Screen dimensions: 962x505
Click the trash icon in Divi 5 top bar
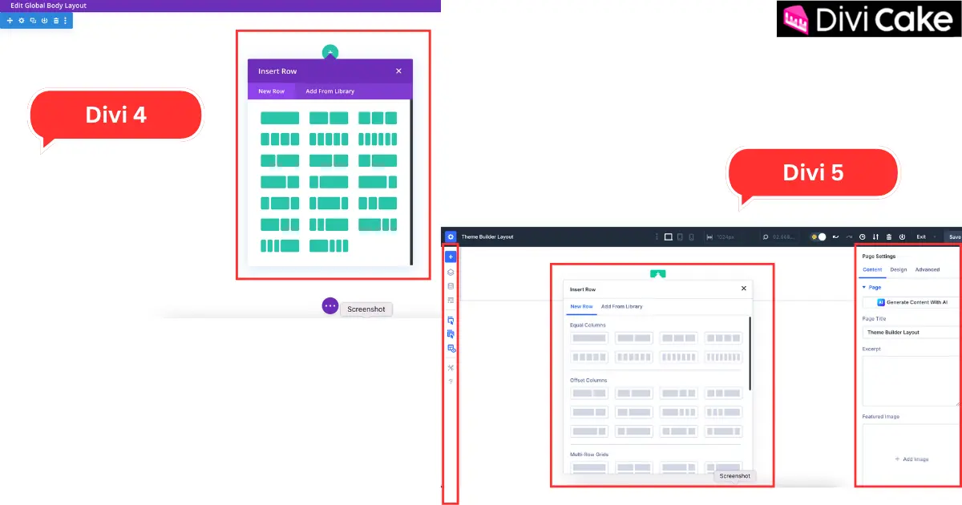point(889,237)
